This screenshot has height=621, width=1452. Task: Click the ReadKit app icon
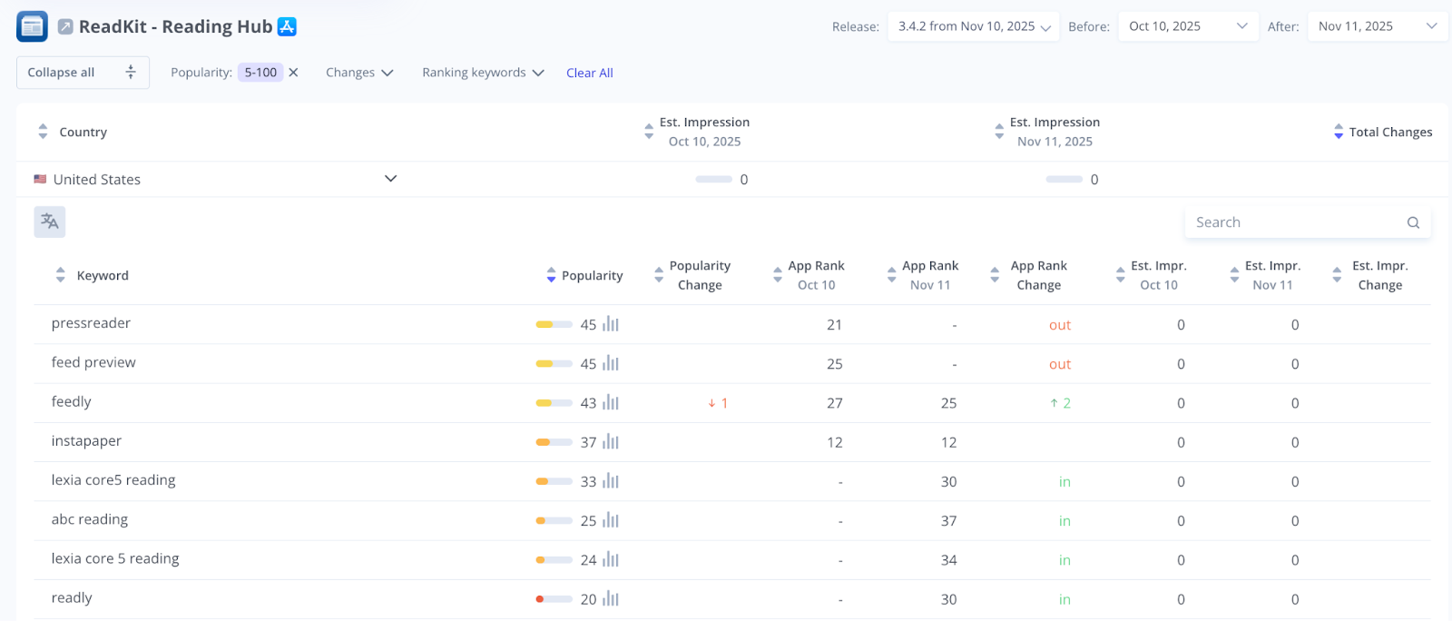[x=32, y=26]
